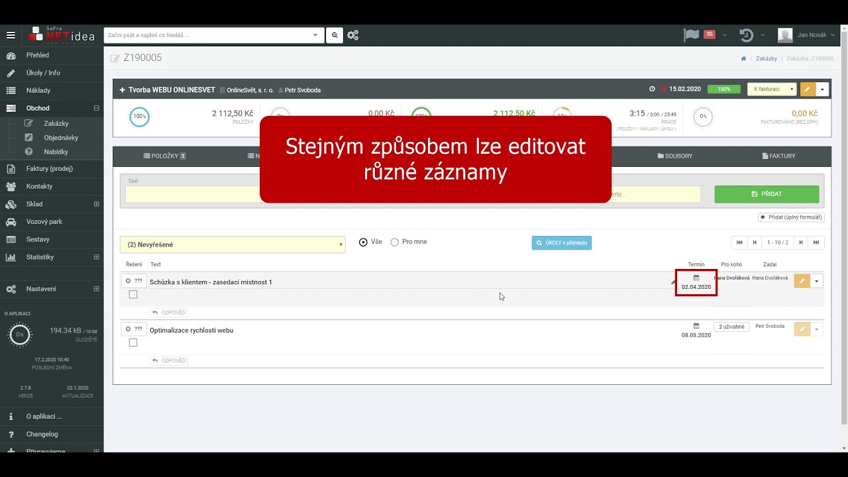Collapse the Obchod sidebar section
This screenshot has width=848, height=477.
pyautogui.click(x=96, y=108)
